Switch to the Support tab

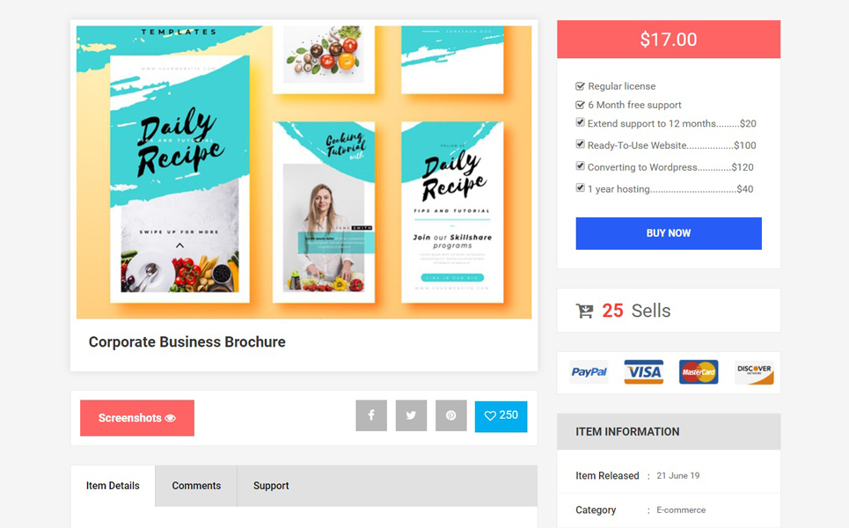tap(271, 486)
